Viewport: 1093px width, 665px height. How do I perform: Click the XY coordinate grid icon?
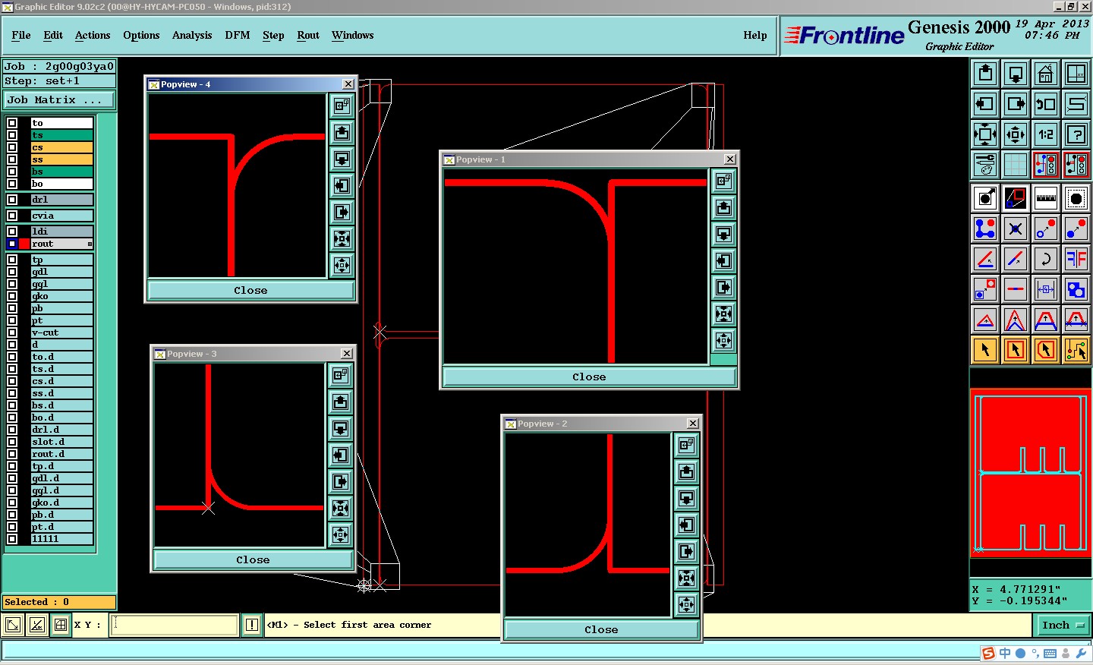click(61, 625)
